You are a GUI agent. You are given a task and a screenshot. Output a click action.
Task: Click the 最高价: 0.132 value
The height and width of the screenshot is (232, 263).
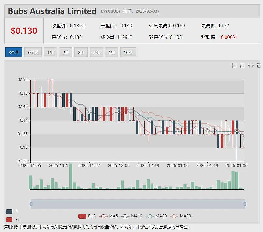click(x=215, y=26)
